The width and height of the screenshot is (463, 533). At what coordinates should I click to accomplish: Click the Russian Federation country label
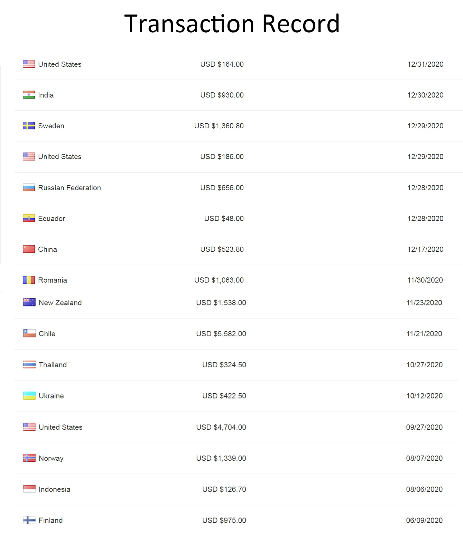pyautogui.click(x=70, y=188)
